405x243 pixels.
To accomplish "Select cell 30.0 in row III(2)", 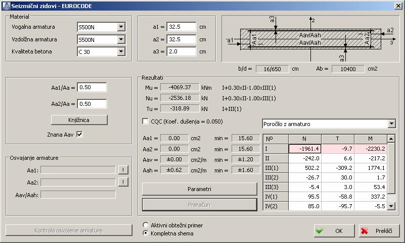I will coord(338,177).
